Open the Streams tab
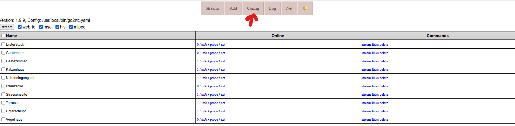Screen dimensions: 515x126 [x=212, y=8]
